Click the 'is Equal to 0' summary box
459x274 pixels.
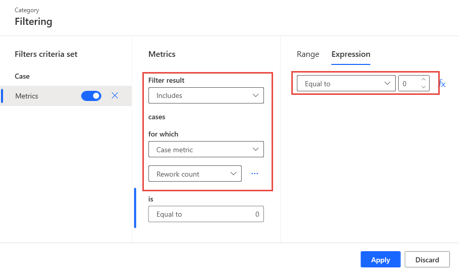(206, 214)
